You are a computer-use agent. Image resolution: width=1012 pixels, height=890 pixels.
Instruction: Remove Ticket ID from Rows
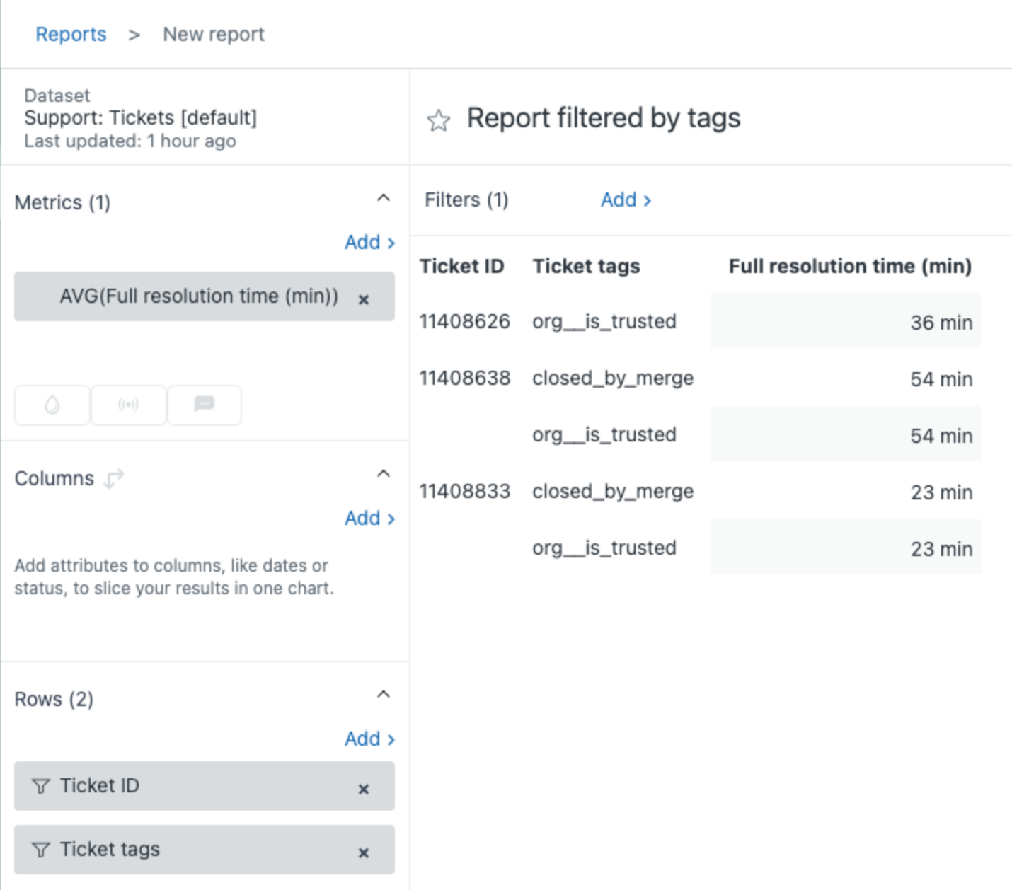coord(364,789)
